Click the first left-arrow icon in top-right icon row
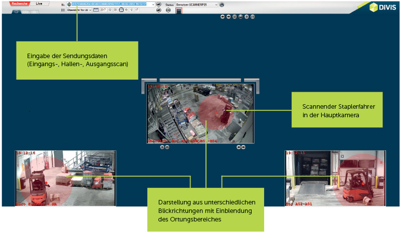Image resolution: width=401 pixels, height=233 pixels. tap(223, 17)
